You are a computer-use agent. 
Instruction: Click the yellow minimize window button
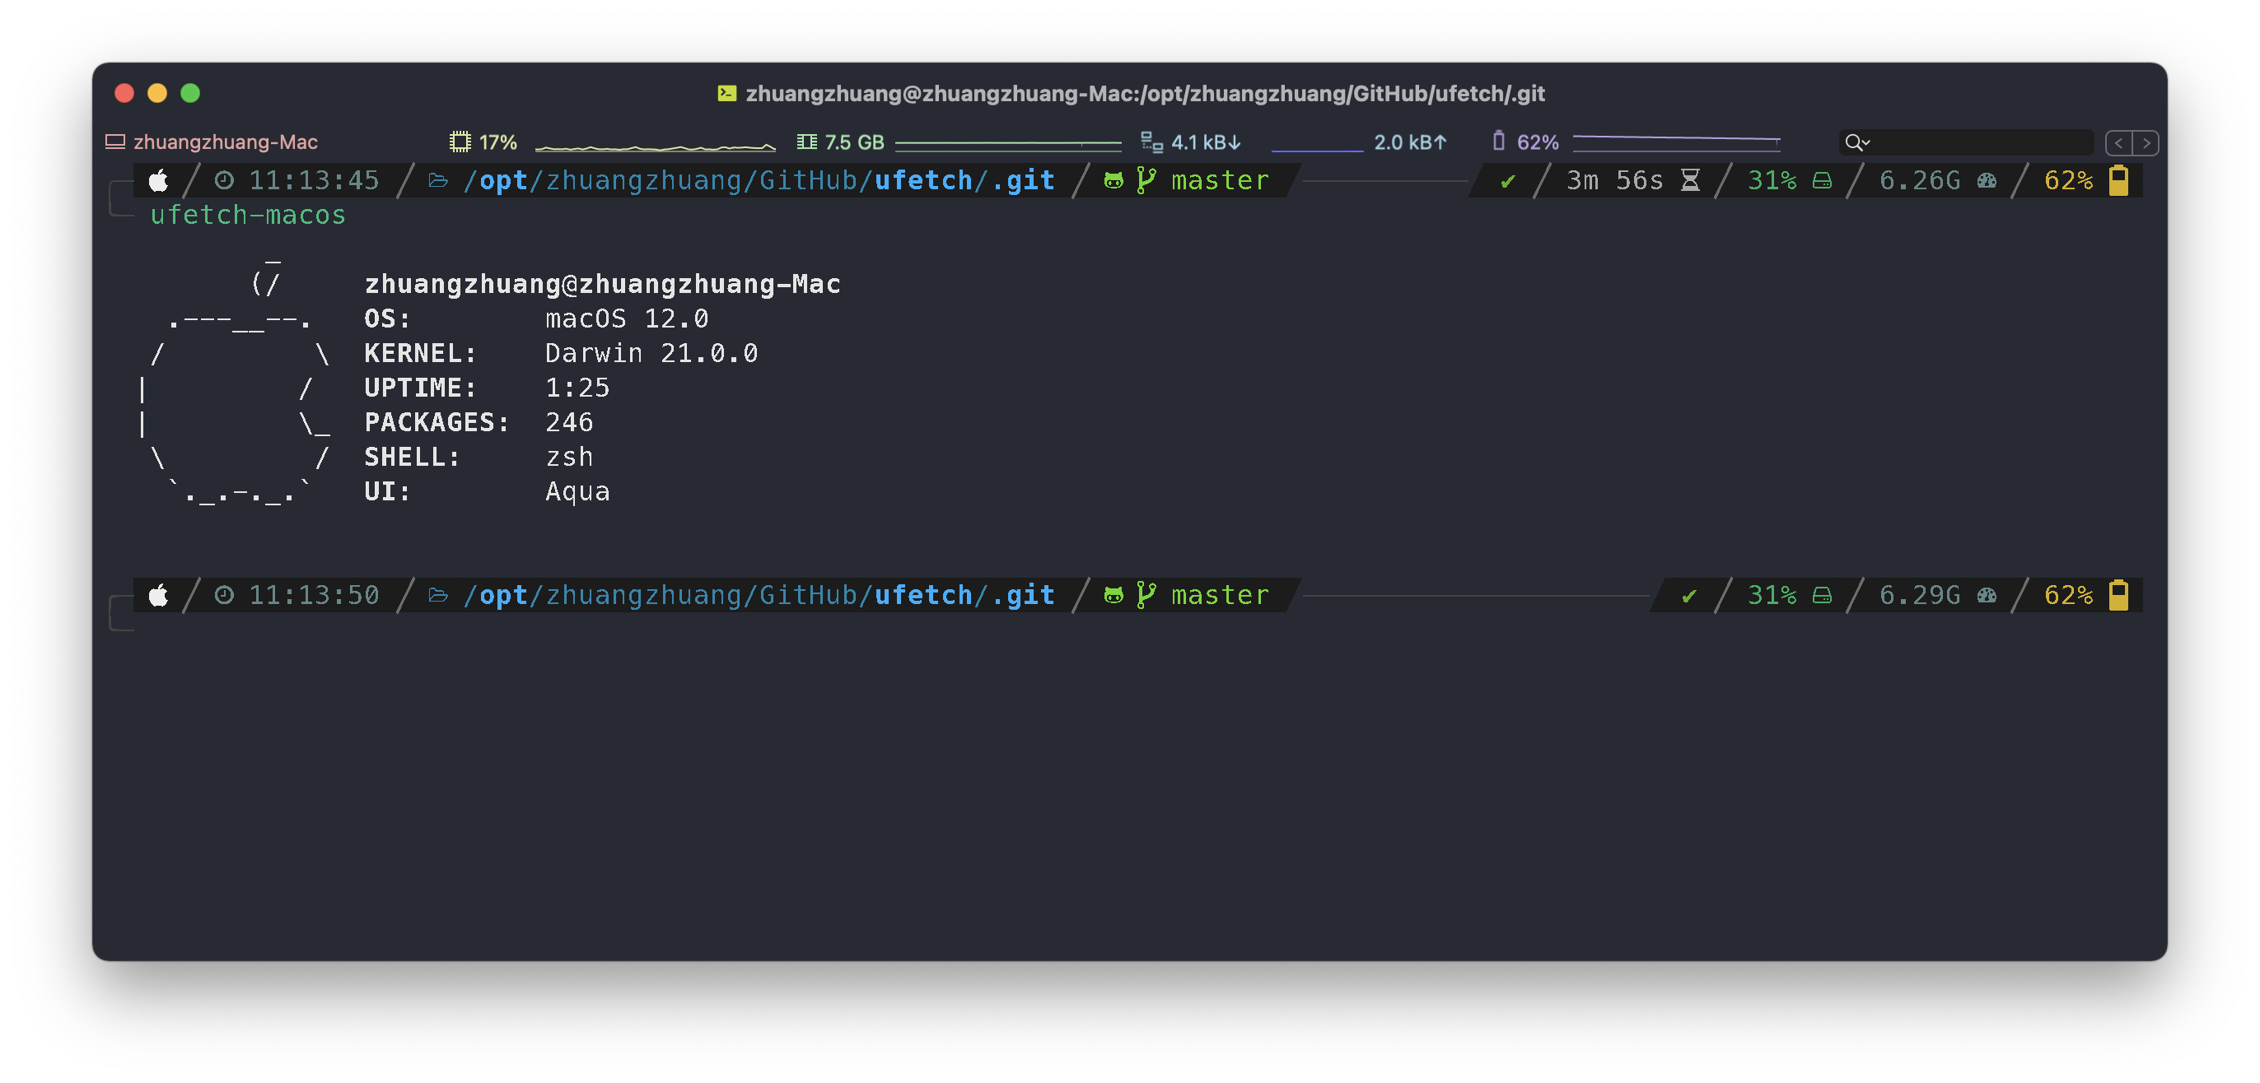157,93
